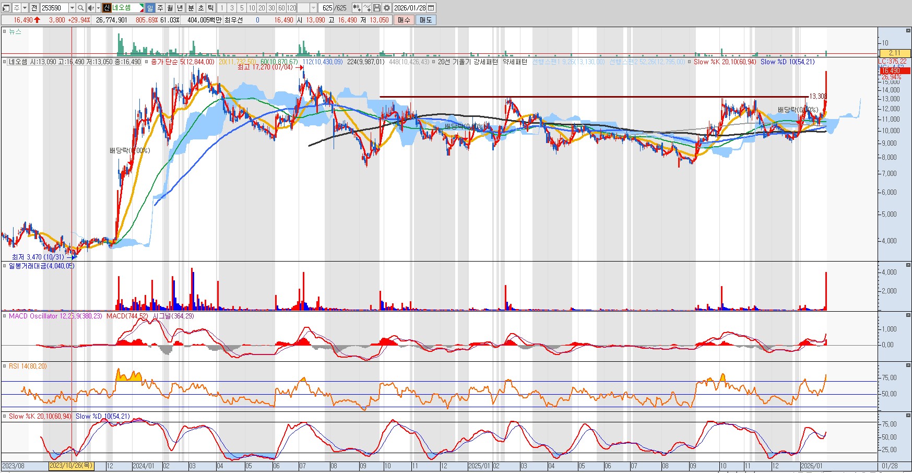Select the 5 interval button

click(x=242, y=8)
